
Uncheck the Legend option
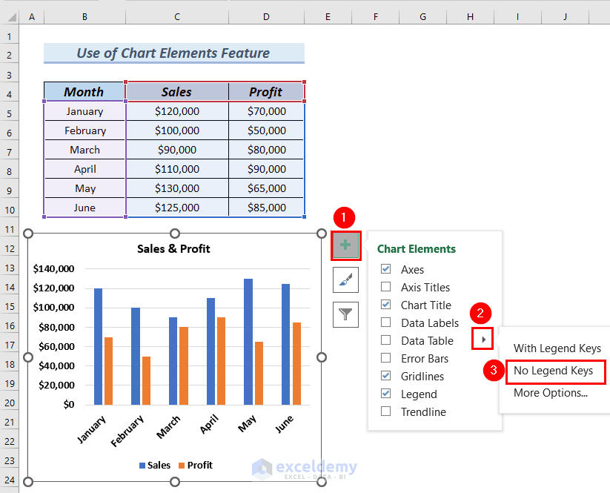[x=385, y=394]
